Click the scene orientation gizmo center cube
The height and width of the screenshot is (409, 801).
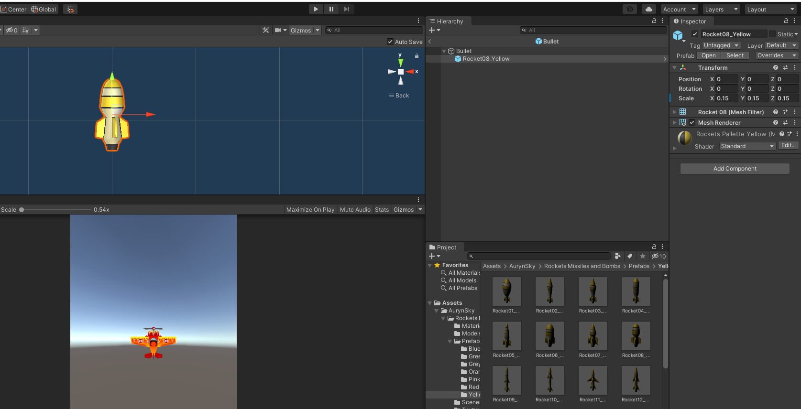pyautogui.click(x=401, y=72)
